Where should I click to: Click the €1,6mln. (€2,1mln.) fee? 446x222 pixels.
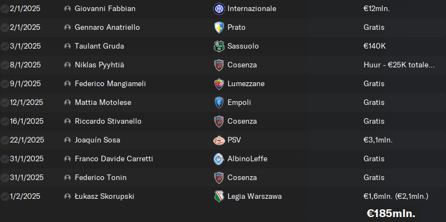[x=396, y=197]
